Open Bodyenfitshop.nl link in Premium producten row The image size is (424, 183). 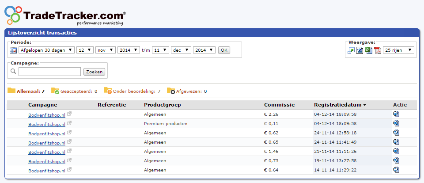click(47, 124)
